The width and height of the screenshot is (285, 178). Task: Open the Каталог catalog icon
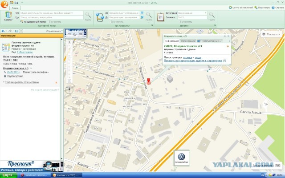click(x=8, y=16)
